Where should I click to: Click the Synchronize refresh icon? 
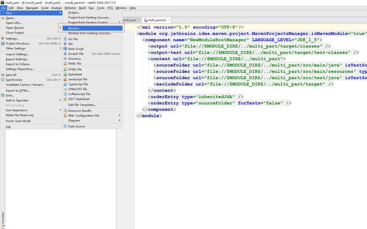(x=3, y=80)
